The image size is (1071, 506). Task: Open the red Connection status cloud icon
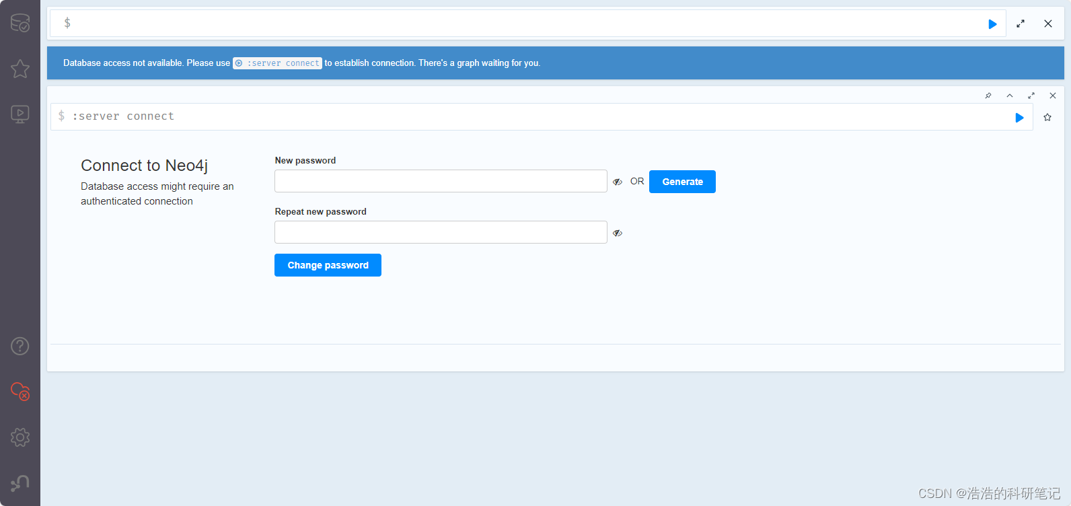pos(20,391)
